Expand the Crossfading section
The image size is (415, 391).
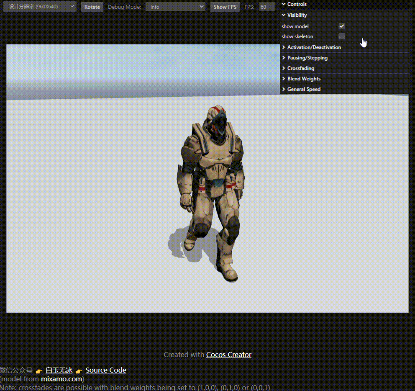[x=300, y=68]
